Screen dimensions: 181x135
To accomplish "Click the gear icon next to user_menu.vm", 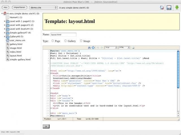I will coord(8,40).
